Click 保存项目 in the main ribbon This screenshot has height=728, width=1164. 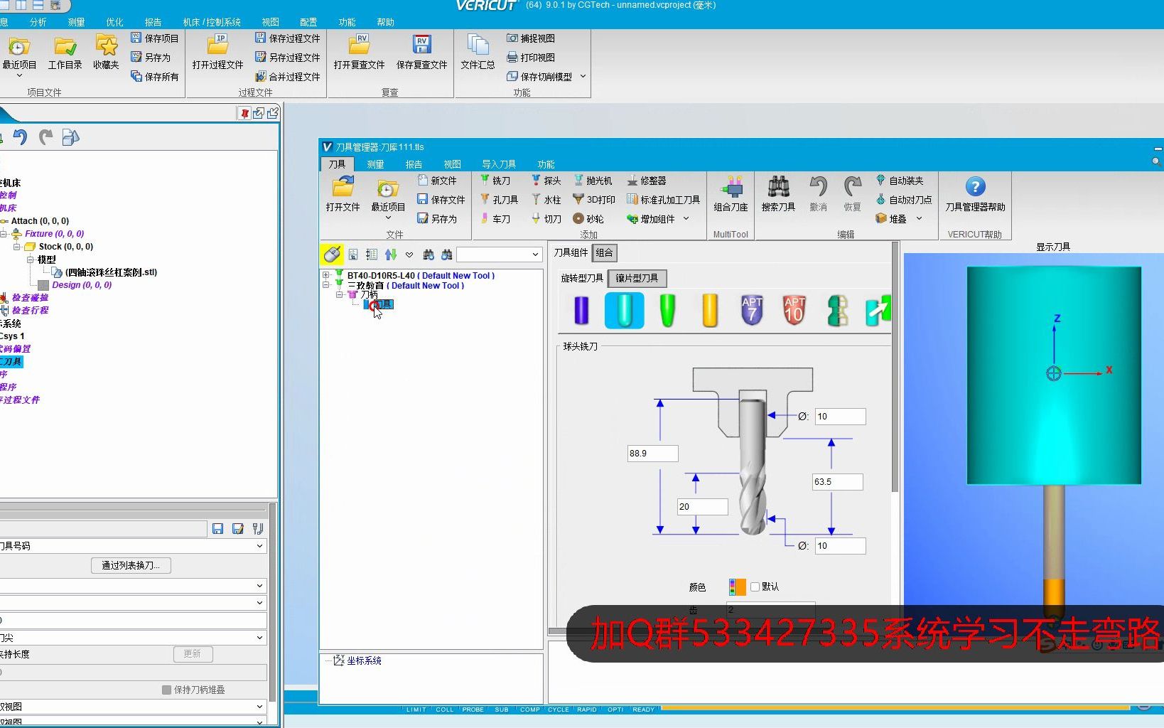tap(154, 38)
